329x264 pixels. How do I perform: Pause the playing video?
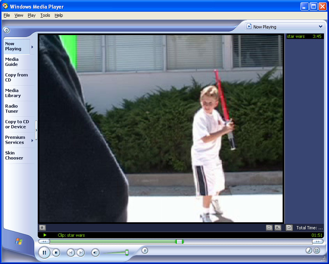pyautogui.click(x=44, y=253)
